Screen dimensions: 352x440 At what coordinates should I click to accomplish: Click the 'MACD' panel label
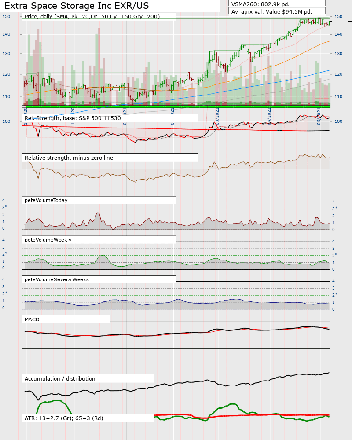click(x=32, y=319)
